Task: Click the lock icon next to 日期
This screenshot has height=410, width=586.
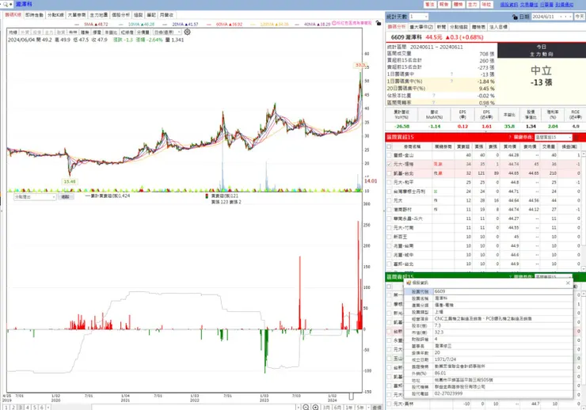Action: click(515, 17)
